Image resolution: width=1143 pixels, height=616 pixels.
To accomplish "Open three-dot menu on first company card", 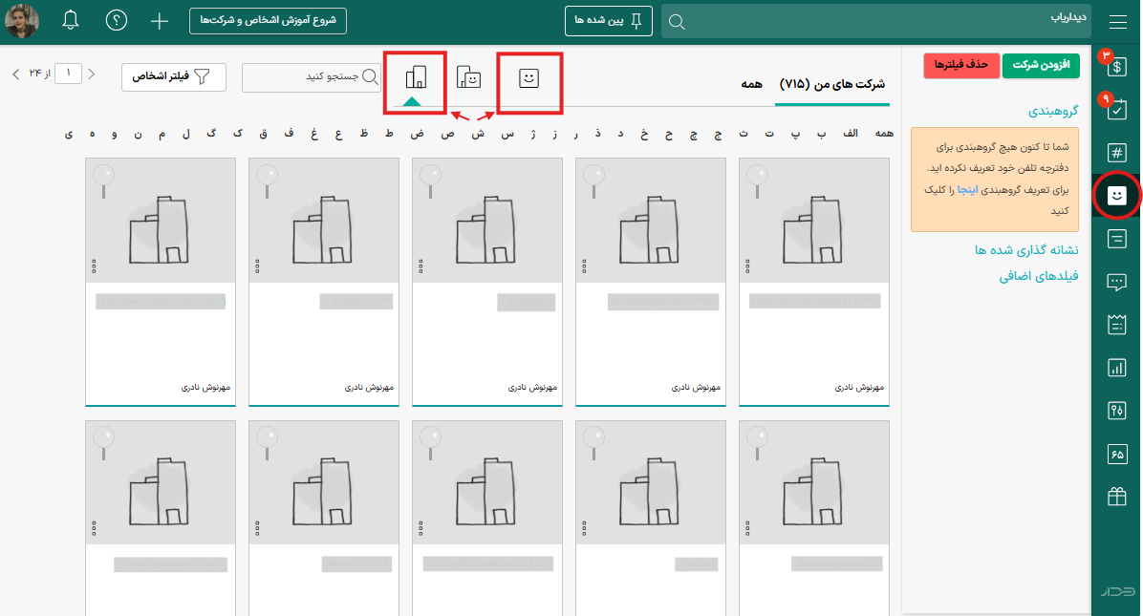I will point(747,266).
